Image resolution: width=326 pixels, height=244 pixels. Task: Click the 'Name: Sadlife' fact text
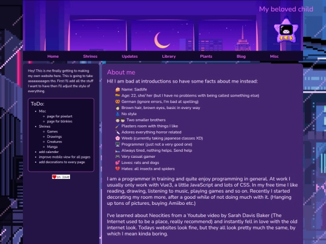[134, 89]
